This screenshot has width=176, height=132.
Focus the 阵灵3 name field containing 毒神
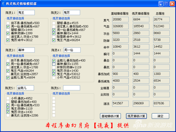click(x=26, y=50)
